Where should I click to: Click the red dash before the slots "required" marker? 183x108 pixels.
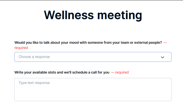(x=113, y=72)
